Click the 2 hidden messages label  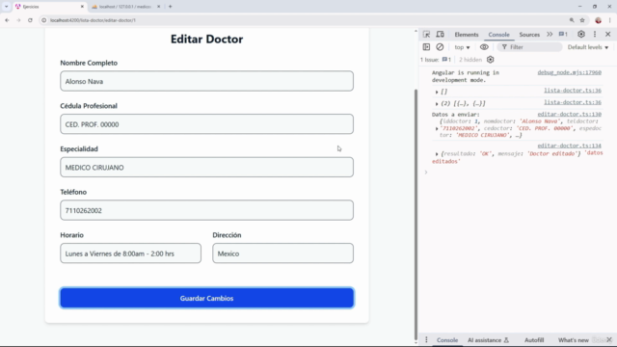pyautogui.click(x=470, y=60)
